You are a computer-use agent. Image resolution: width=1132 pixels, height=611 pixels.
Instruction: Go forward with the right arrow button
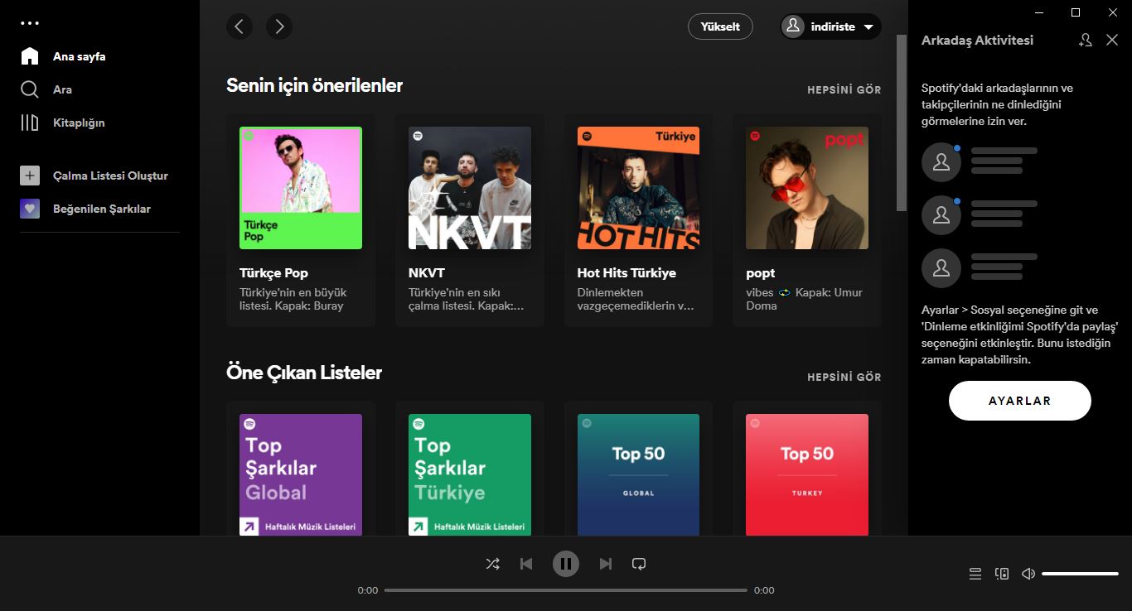[x=279, y=26]
